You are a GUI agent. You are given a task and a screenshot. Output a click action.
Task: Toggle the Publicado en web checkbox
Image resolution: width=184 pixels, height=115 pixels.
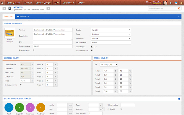pyautogui.click(x=92, y=50)
